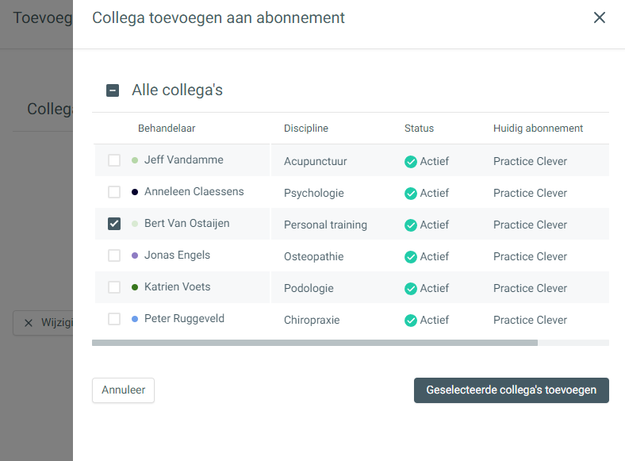The width and height of the screenshot is (625, 461).
Task: Tick the Jonas Engels checkbox
Action: 114,255
